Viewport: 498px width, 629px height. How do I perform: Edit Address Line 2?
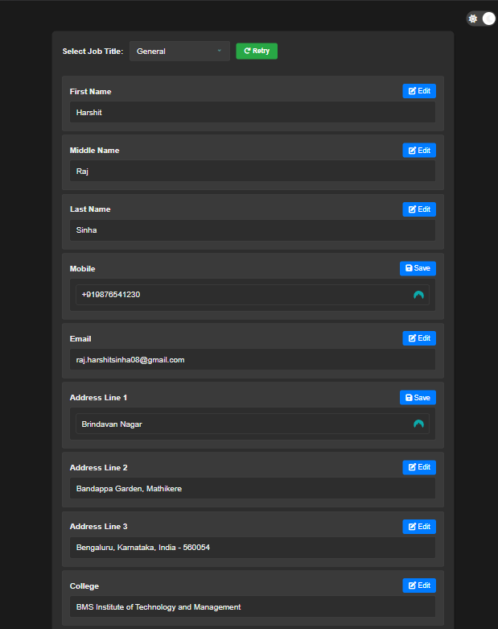[419, 467]
